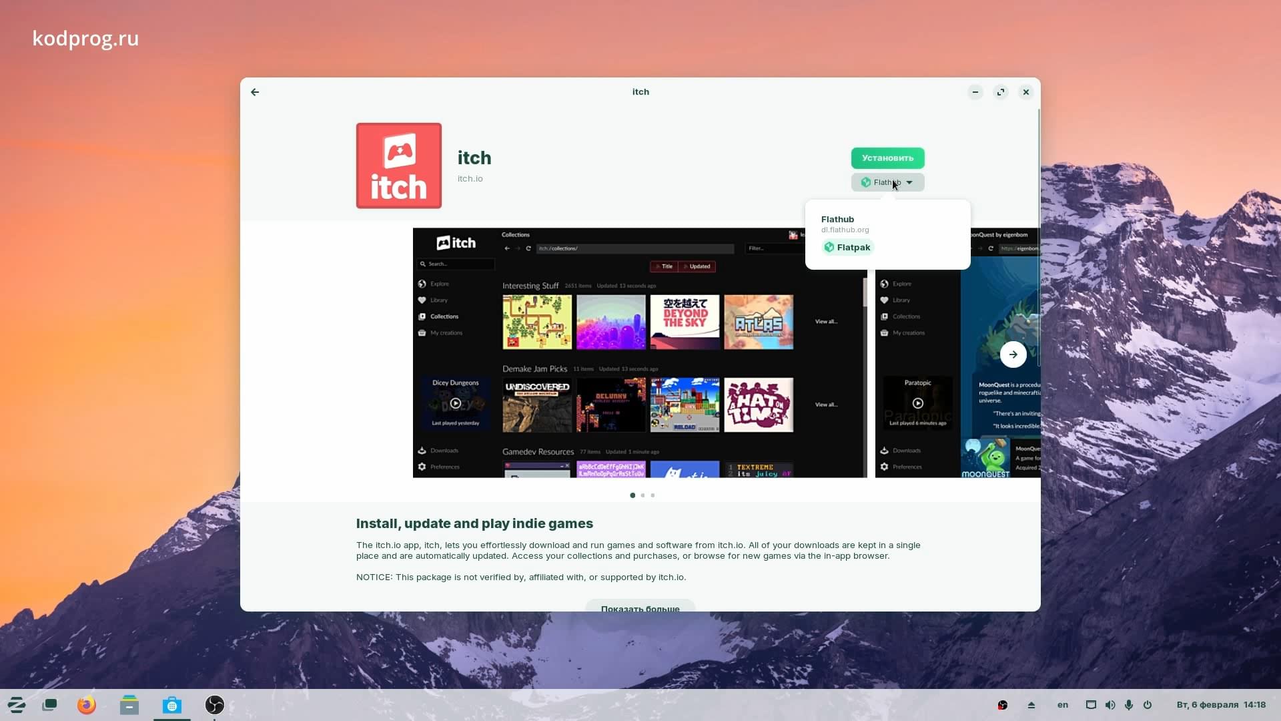The image size is (1281, 721).
Task: Switch to the Software store taskbar icon
Action: 172,705
